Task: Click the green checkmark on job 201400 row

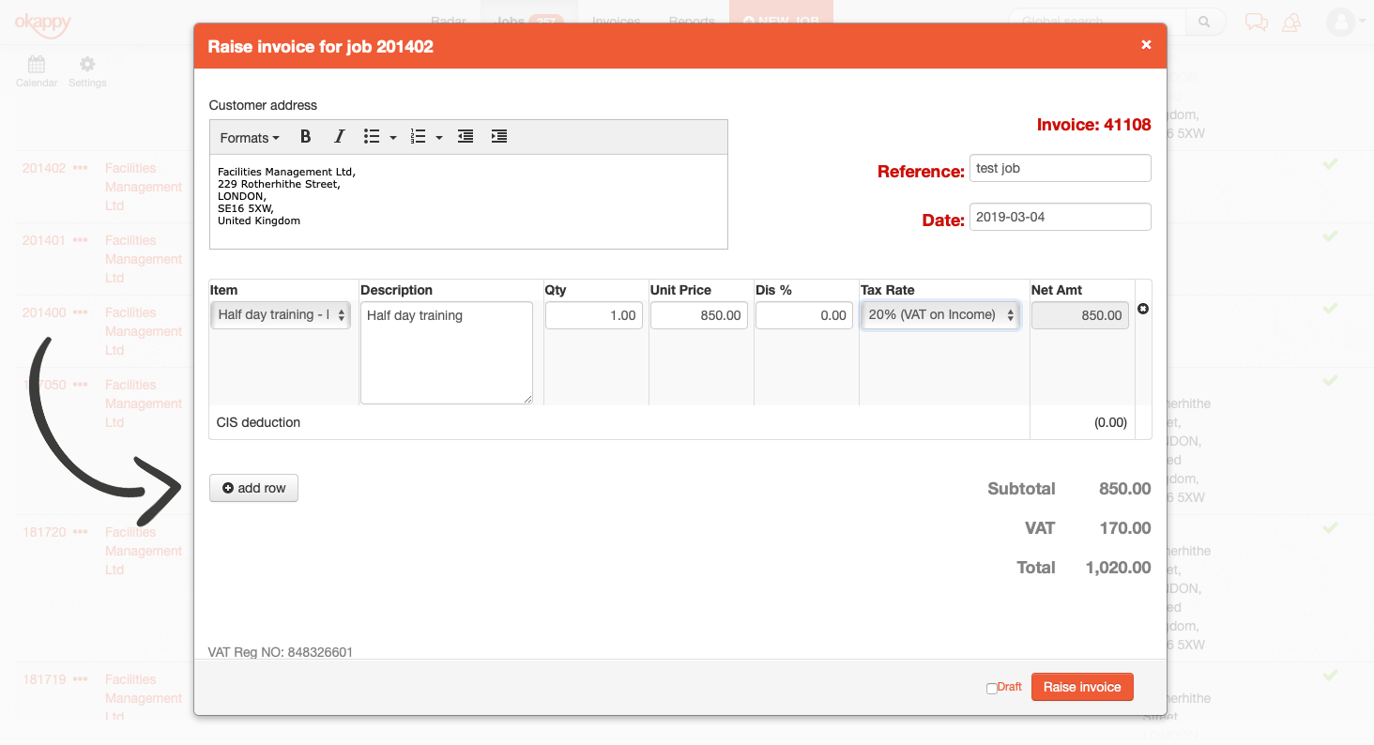Action: (1330, 309)
